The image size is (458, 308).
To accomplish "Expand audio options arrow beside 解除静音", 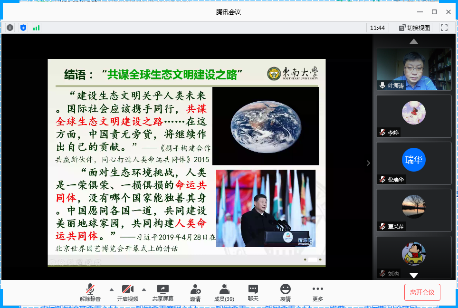I will coord(112,289).
